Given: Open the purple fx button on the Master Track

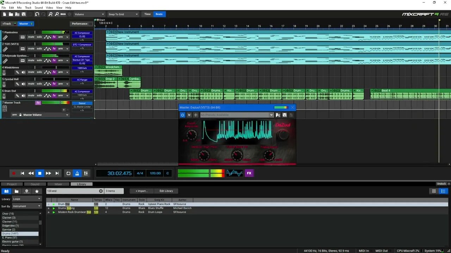Looking at the screenshot, I should pyautogui.click(x=38, y=103).
